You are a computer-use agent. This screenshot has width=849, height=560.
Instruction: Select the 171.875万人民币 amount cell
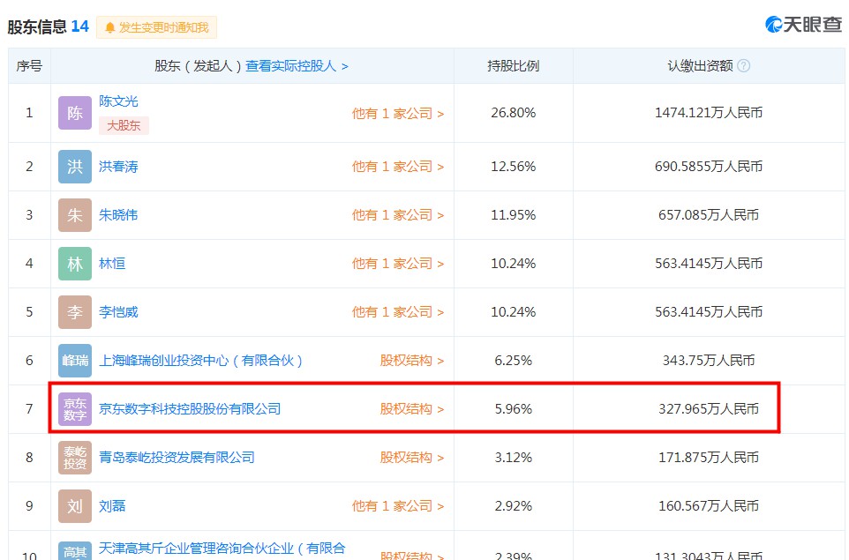point(709,458)
